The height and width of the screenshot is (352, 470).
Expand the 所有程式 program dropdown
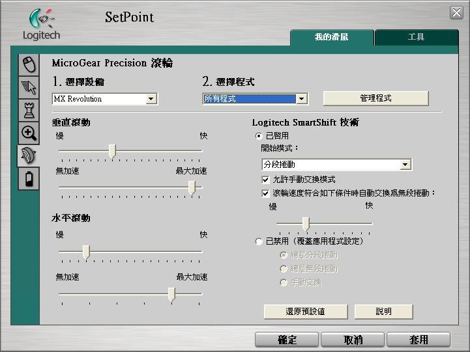(x=302, y=99)
